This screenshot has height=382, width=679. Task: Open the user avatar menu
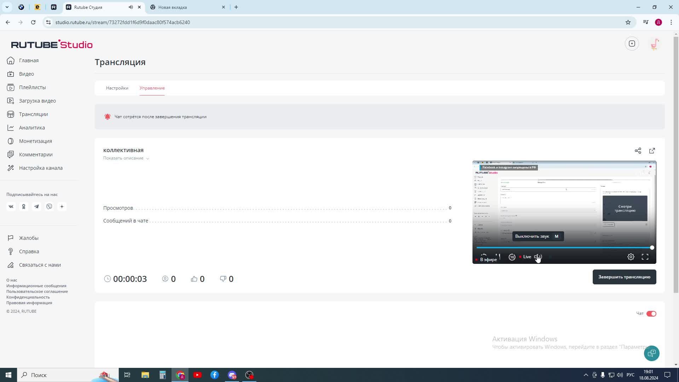(654, 44)
